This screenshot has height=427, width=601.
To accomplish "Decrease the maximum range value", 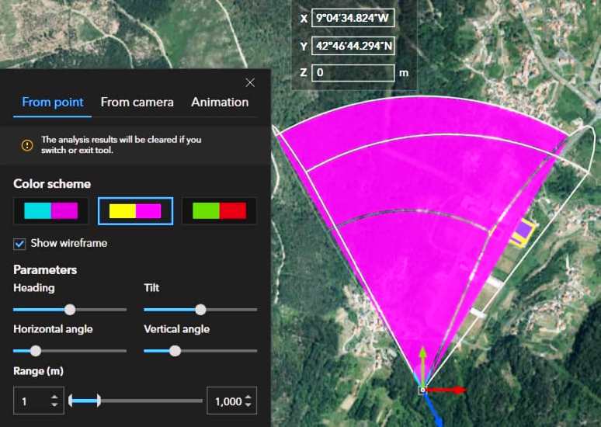I will click(x=248, y=405).
